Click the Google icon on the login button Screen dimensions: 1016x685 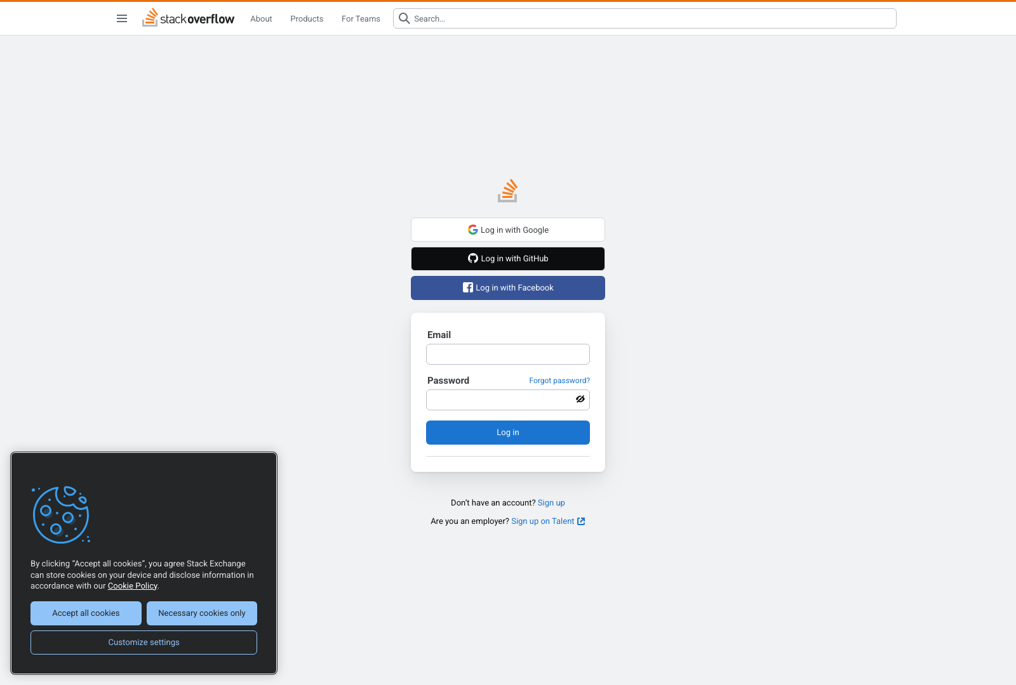(x=472, y=230)
